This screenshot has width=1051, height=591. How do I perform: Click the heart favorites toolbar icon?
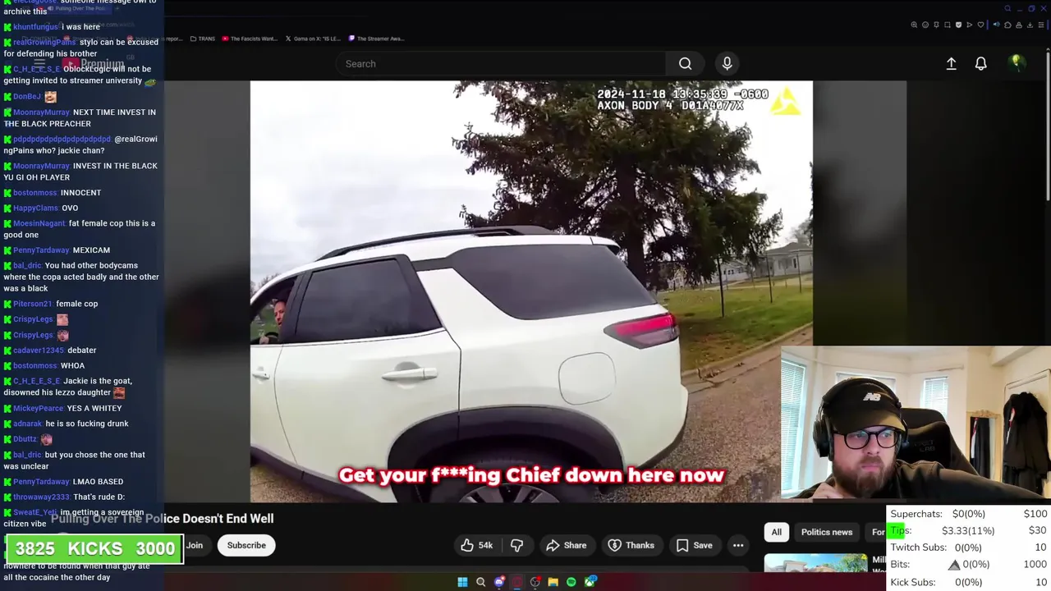point(980,25)
